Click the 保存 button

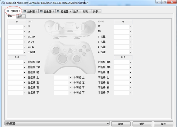pos(163,124)
